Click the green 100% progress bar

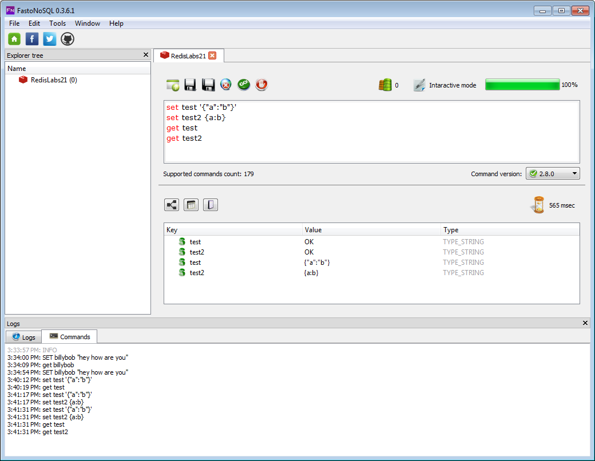click(522, 85)
